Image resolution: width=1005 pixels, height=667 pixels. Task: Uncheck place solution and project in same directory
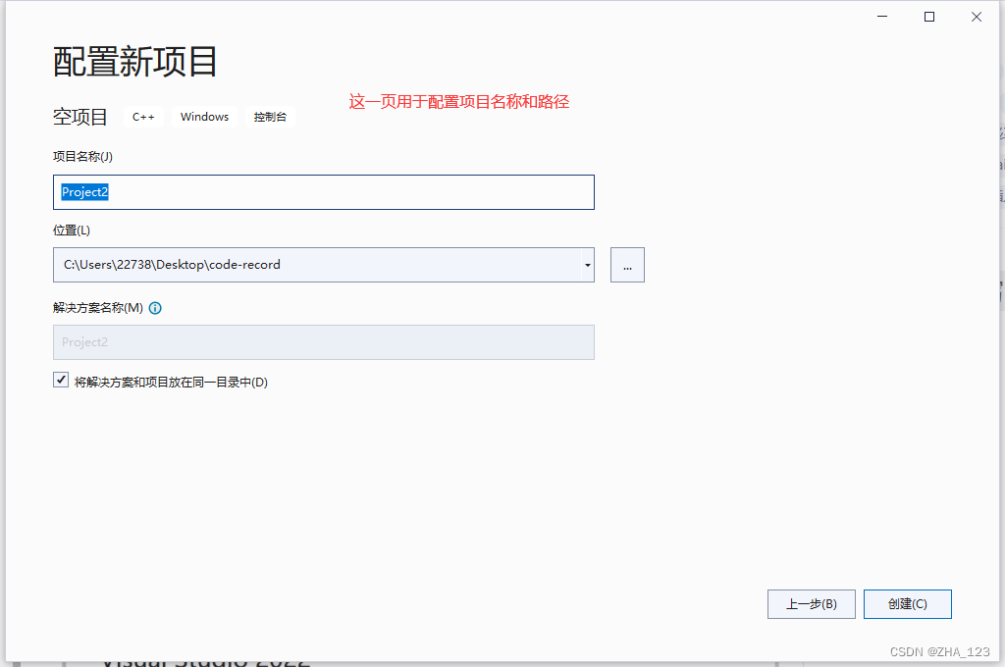click(x=61, y=380)
